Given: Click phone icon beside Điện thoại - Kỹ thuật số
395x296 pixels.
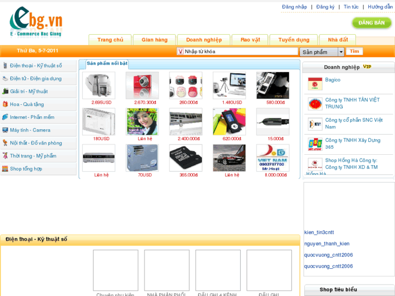Looking at the screenshot, I should point(5,66).
